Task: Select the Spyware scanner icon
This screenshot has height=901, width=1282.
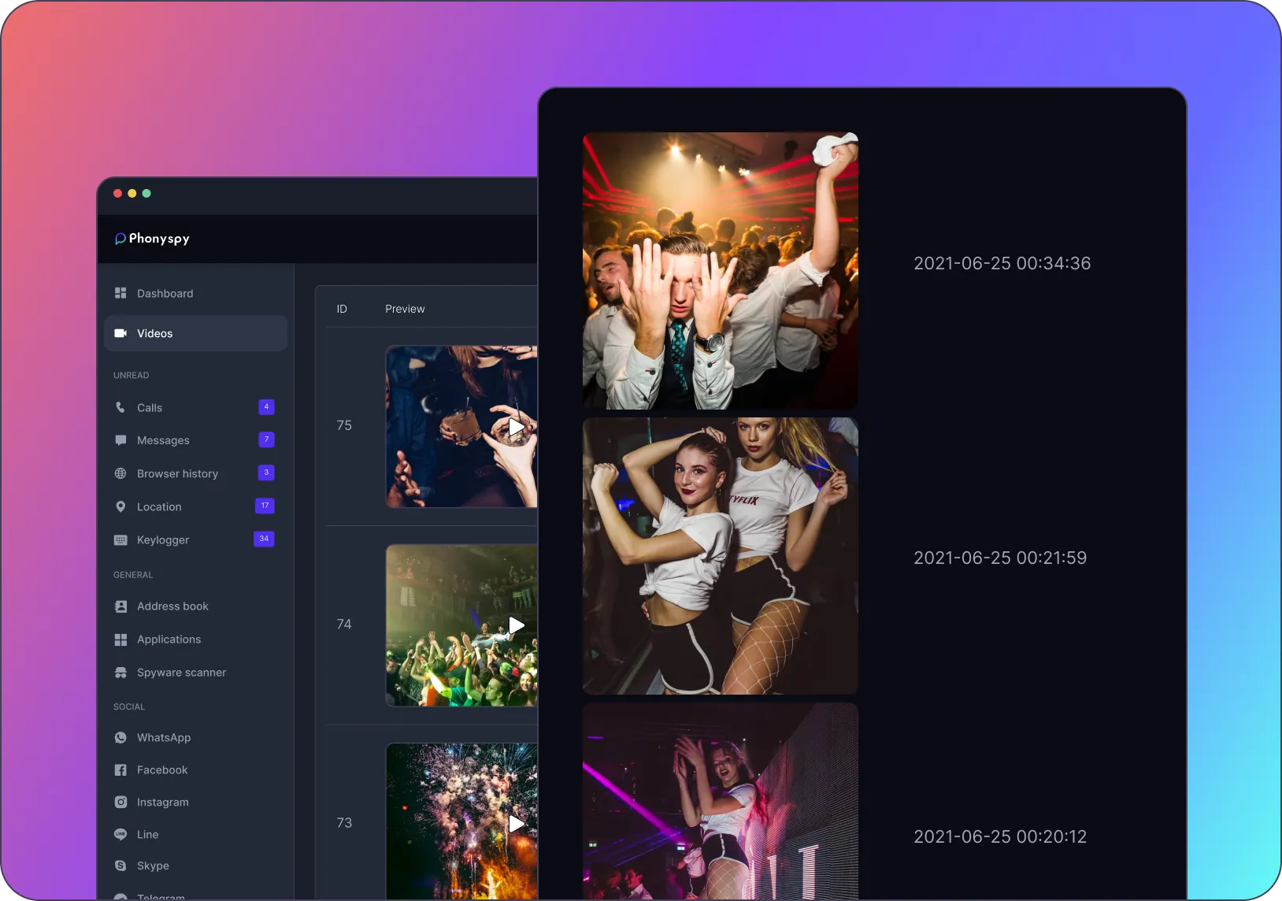Action: pos(120,673)
